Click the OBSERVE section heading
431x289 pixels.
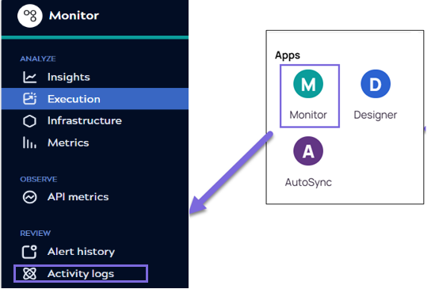[39, 180]
